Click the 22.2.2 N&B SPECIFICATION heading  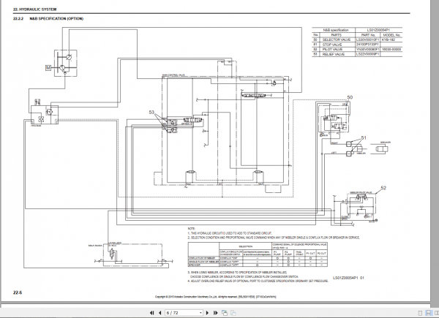coord(48,19)
